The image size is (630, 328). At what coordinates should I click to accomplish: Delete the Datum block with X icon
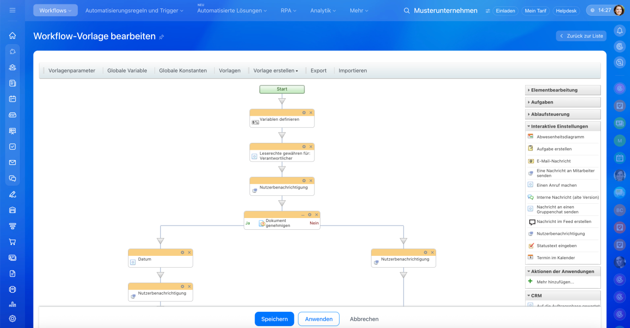tap(189, 252)
